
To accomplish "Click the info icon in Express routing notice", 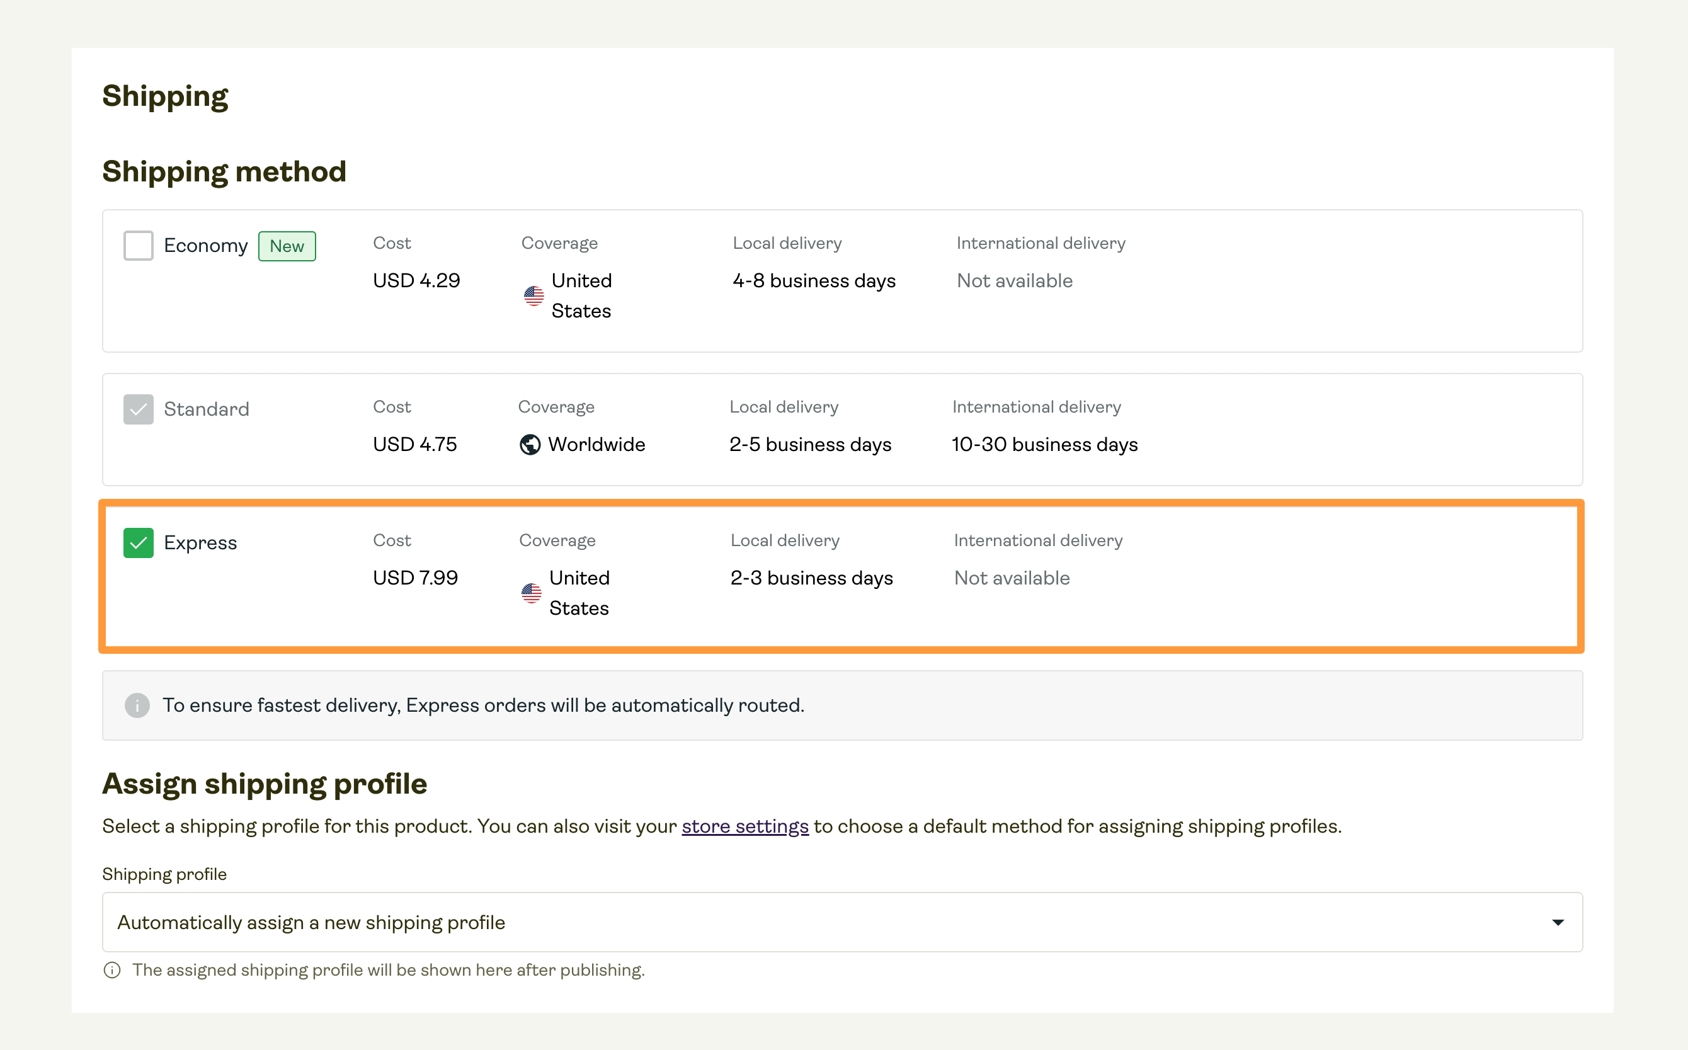I will (137, 705).
